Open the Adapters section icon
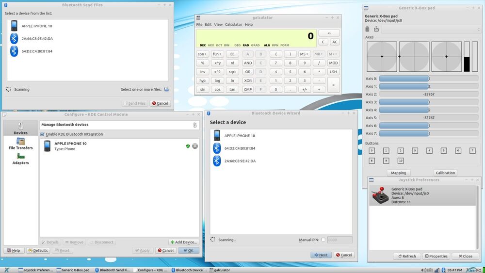 [21, 156]
